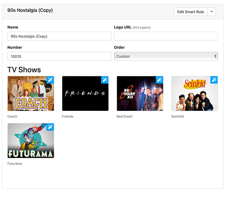Click the magic wand icon on Coach
Viewport: 249px width, 200px height.
(50, 80)
